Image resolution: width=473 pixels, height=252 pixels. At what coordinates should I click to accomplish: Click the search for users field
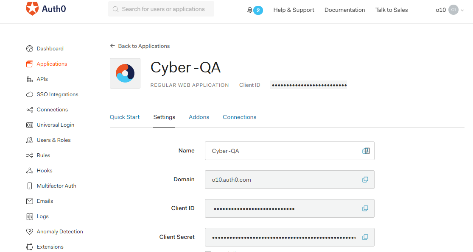(161, 8)
